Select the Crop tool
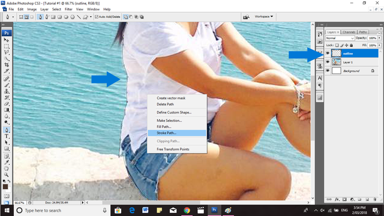 [7, 65]
